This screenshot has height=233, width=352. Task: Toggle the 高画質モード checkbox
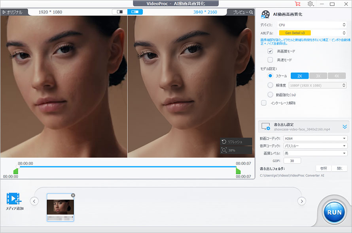point(270,51)
